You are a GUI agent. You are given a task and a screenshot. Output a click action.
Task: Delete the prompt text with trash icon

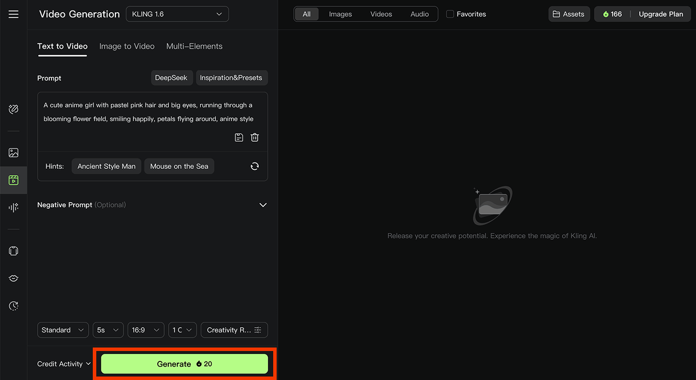tap(255, 137)
